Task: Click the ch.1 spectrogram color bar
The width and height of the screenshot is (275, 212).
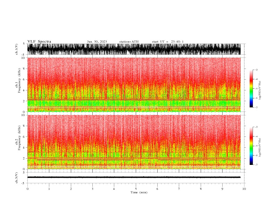Action: (251, 89)
